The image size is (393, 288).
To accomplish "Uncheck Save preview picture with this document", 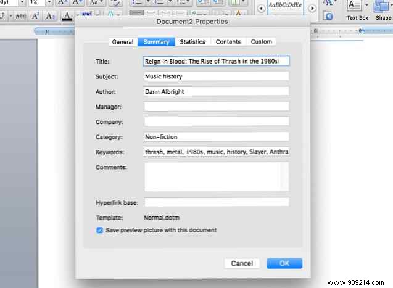I will [99, 230].
